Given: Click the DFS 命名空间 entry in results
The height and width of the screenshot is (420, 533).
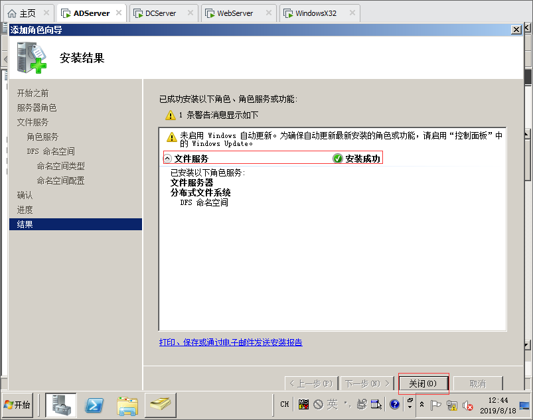Looking at the screenshot, I should 204,202.
